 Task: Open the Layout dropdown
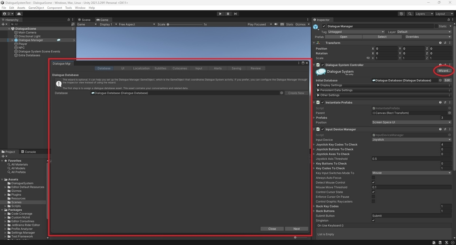[x=444, y=14]
